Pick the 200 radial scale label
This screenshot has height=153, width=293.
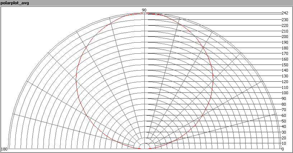click(x=284, y=37)
